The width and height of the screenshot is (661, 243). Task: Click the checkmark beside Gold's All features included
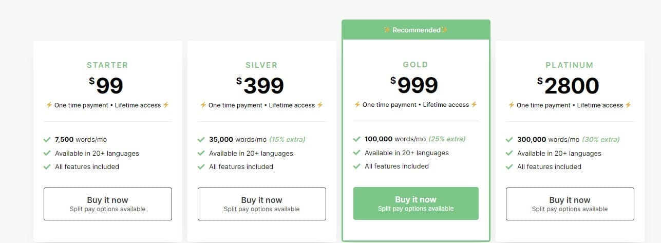click(x=357, y=166)
